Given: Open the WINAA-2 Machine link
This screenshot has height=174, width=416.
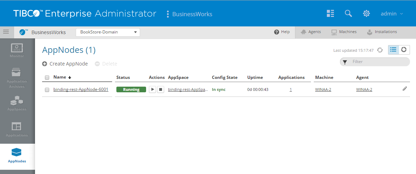Looking at the screenshot, I should (323, 89).
